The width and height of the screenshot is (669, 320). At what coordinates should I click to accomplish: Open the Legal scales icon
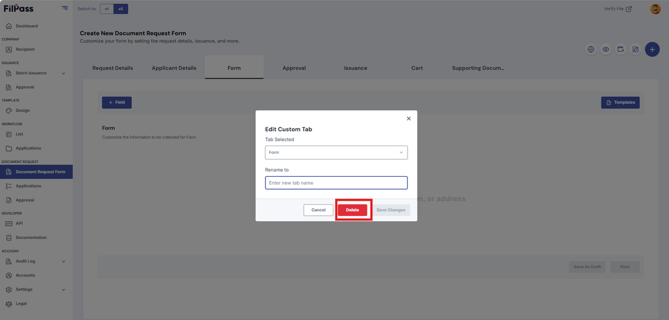(x=8, y=304)
